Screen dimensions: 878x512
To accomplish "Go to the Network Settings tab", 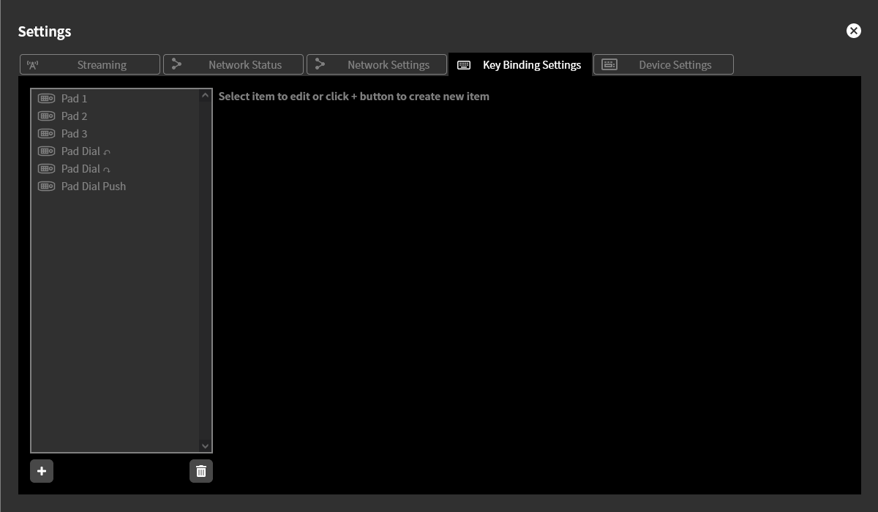I will pyautogui.click(x=376, y=64).
